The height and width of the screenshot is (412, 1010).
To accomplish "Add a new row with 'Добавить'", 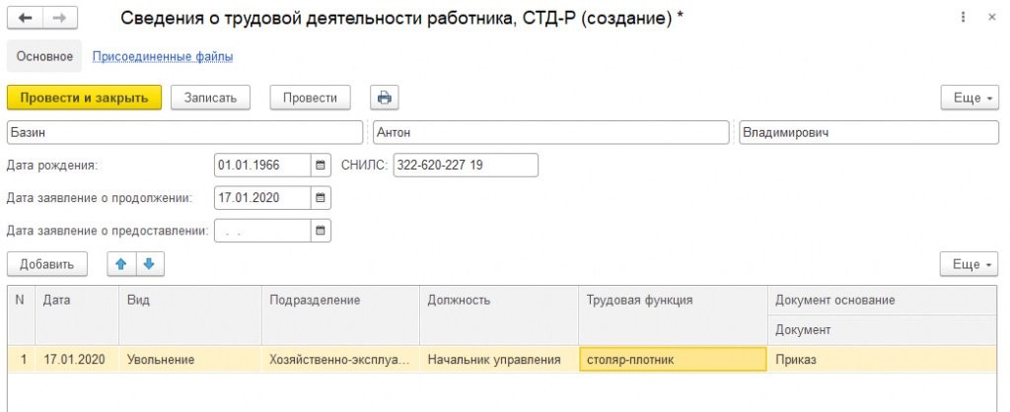I will 46,264.
